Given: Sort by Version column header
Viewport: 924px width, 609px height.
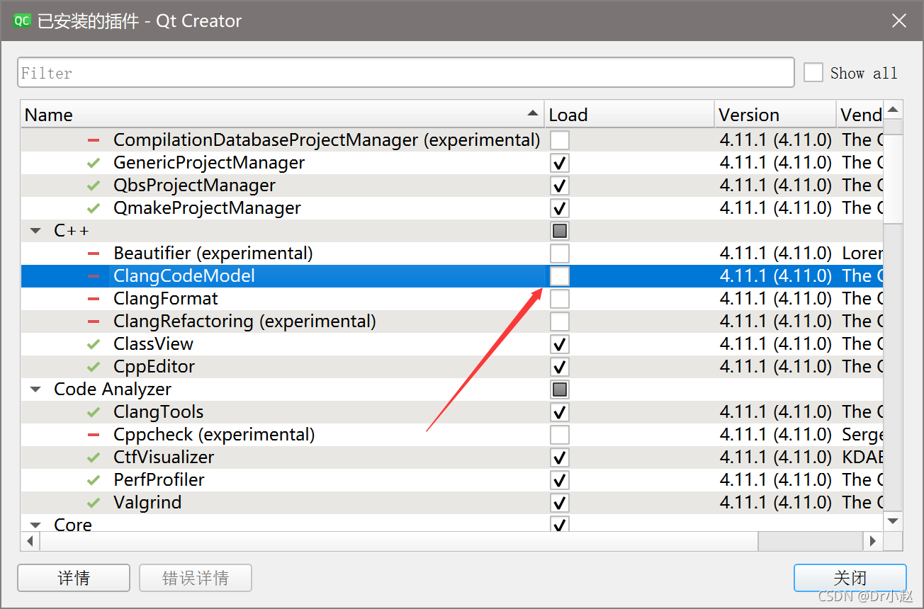Looking at the screenshot, I should point(775,115).
